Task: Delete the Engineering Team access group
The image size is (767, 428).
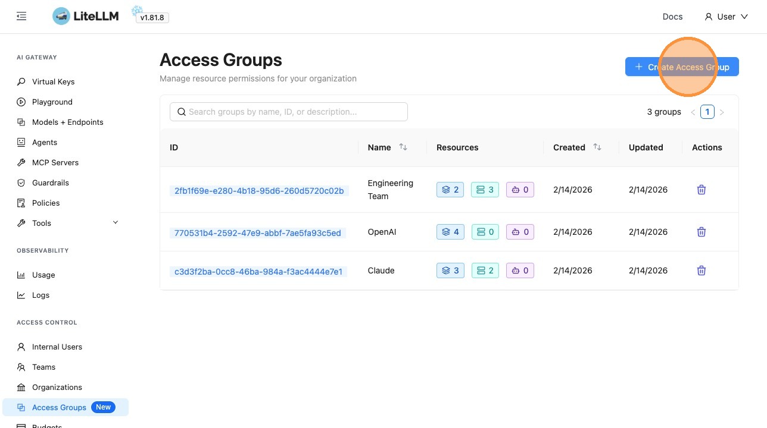Action: (x=701, y=190)
